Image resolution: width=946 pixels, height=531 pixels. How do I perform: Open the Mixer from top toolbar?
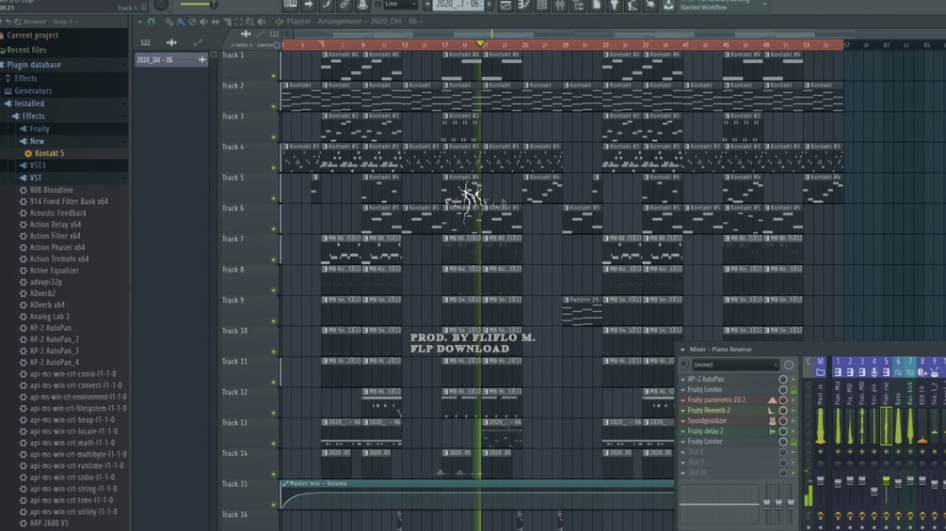[560, 5]
